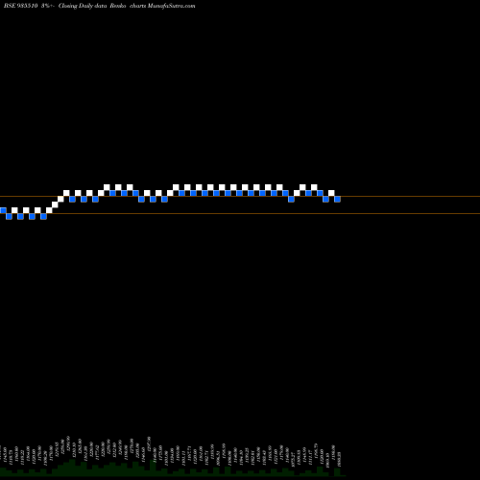
Task: Select the final white Renko brick before the last blue one
Action: 331,193
